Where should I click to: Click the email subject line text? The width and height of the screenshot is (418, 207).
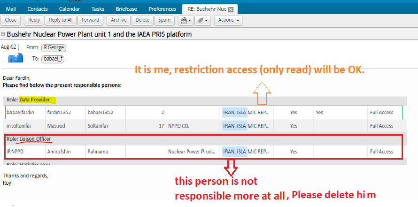(x=99, y=34)
